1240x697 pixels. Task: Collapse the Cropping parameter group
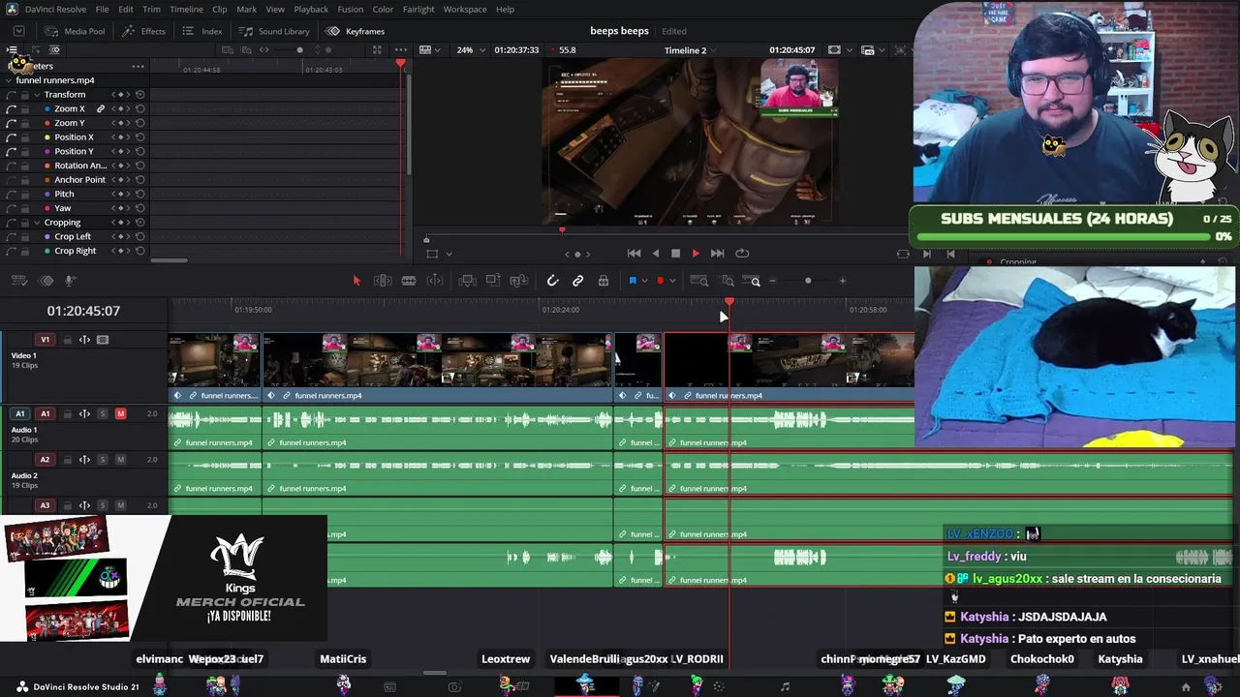coord(37,223)
